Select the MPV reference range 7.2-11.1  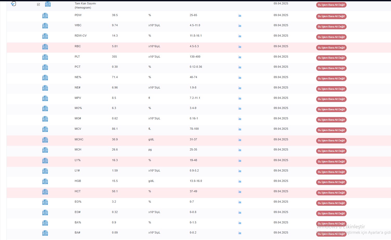[195, 98]
